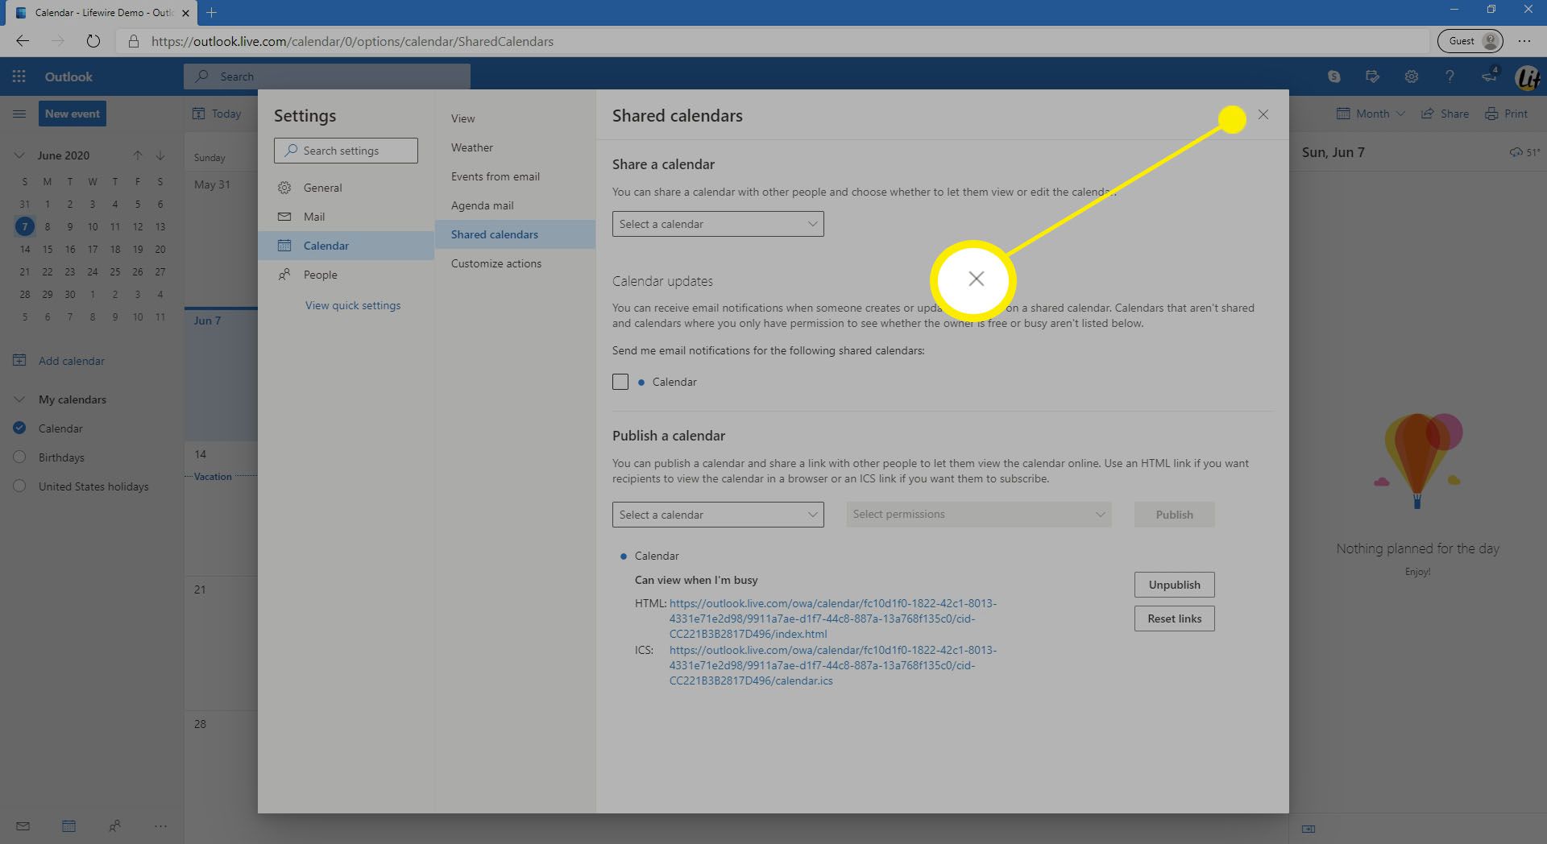
Task: Open the Select permissions dropdown
Action: 979,515
